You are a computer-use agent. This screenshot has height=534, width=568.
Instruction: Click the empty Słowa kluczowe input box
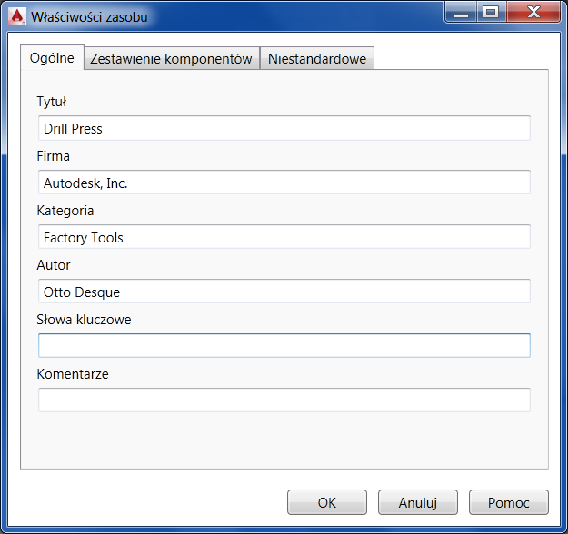pyautogui.click(x=284, y=346)
